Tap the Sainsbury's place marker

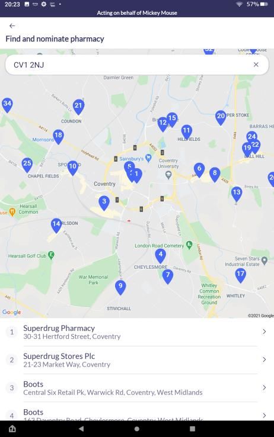148,158
